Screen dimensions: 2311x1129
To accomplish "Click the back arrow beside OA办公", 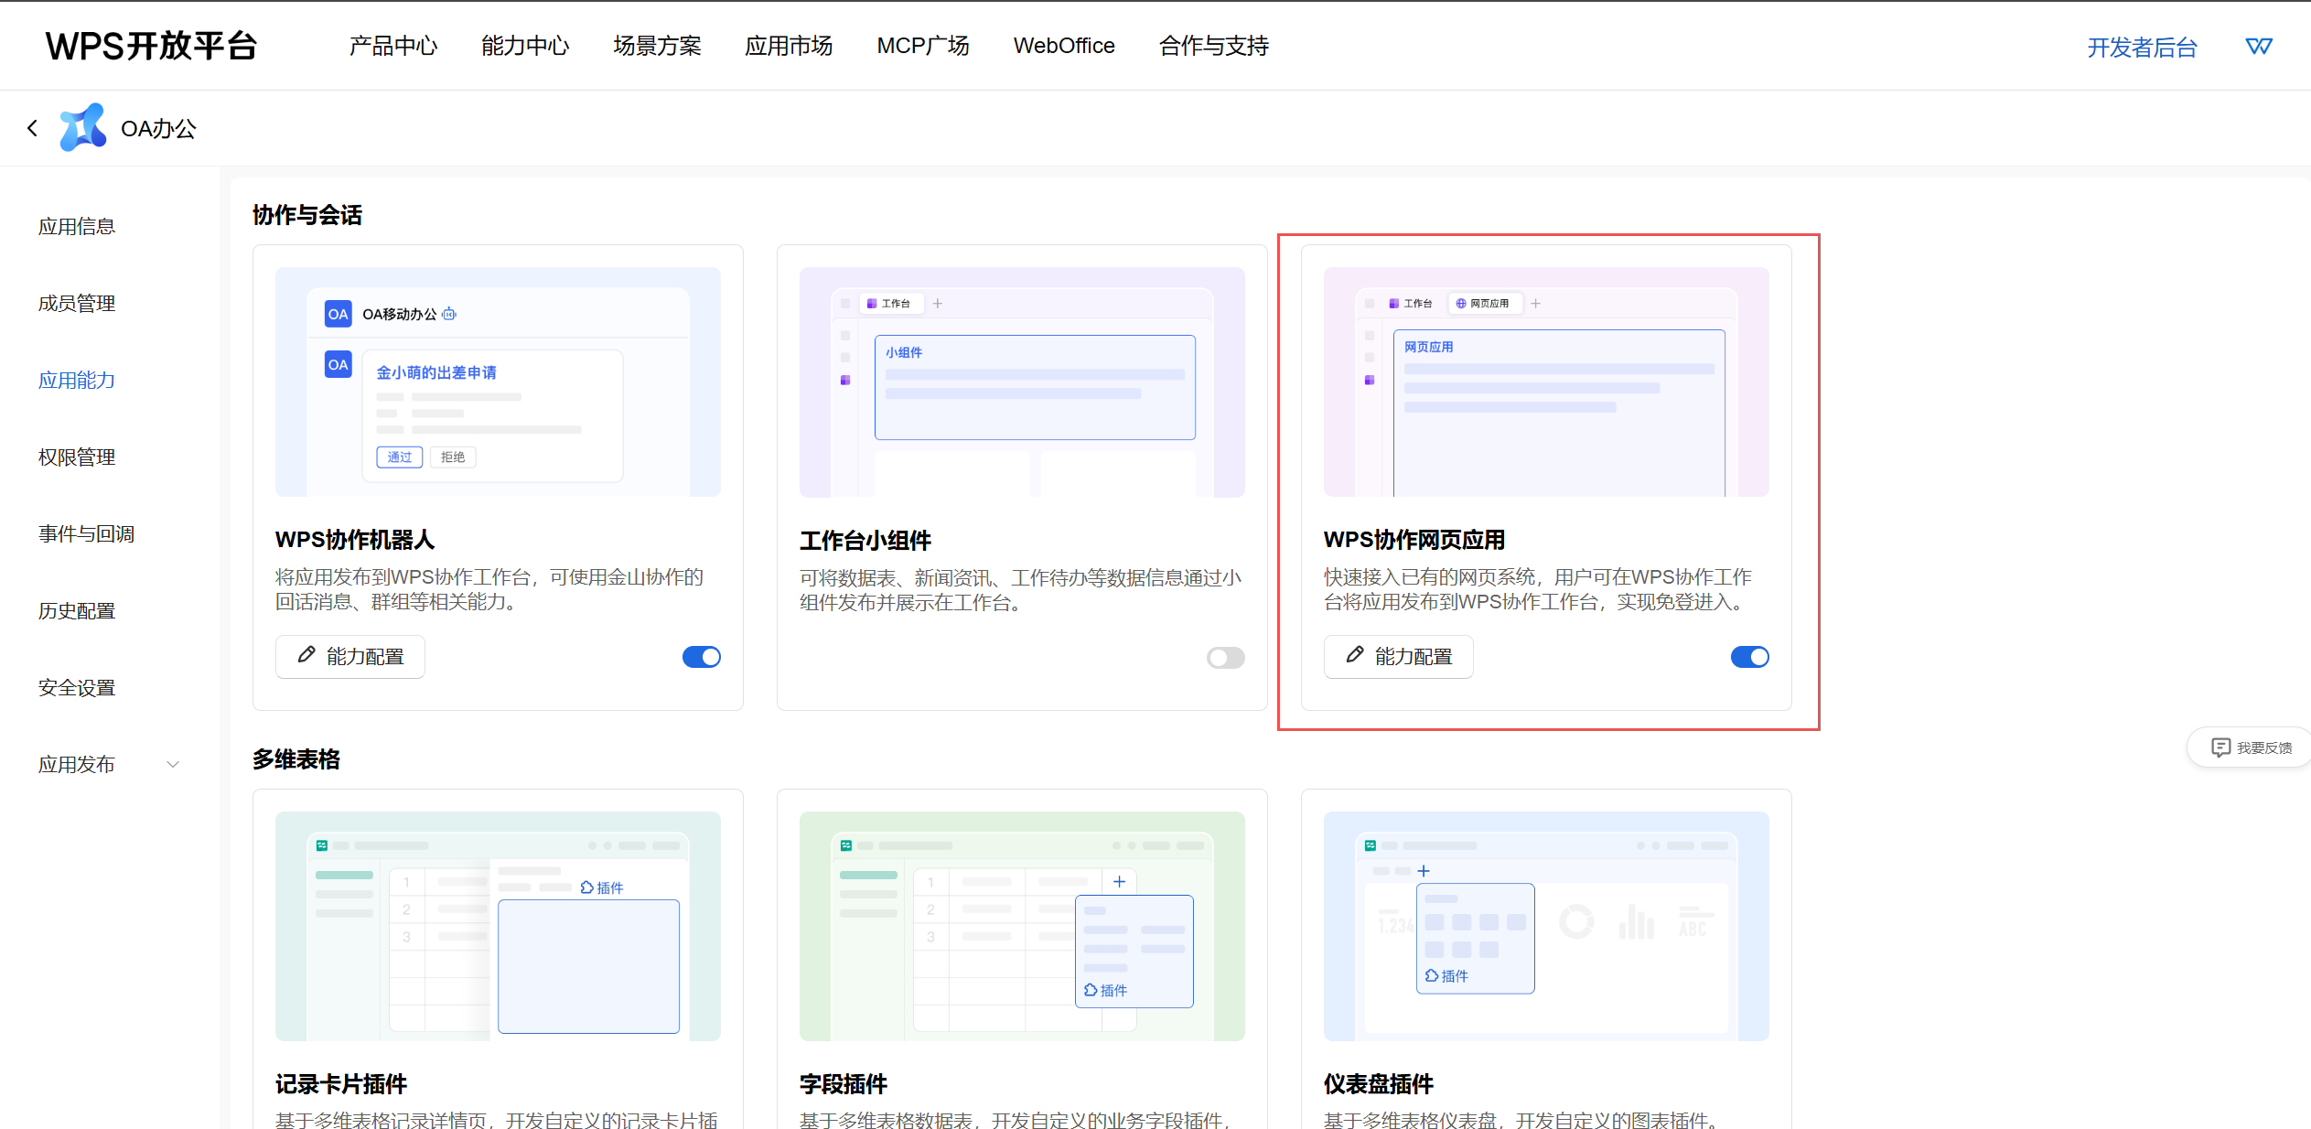I will (x=33, y=128).
